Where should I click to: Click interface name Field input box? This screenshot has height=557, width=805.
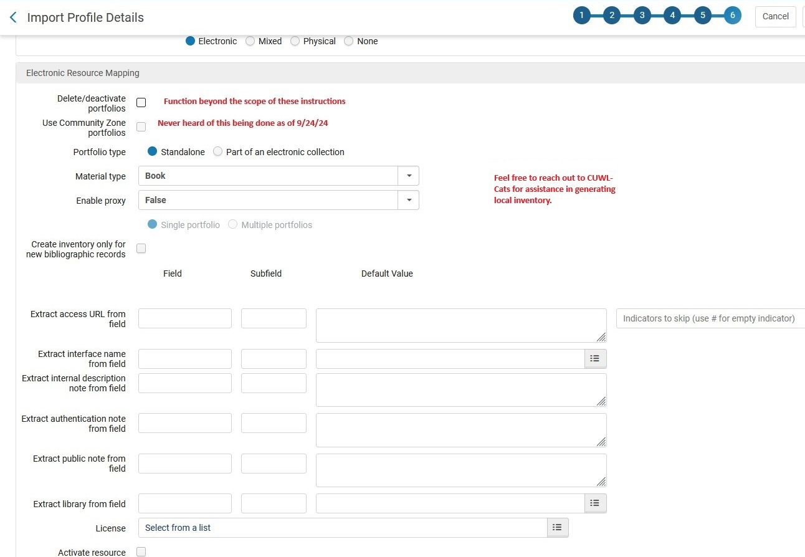click(185, 359)
